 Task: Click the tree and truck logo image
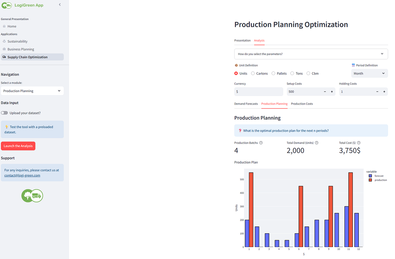[x=32, y=196]
